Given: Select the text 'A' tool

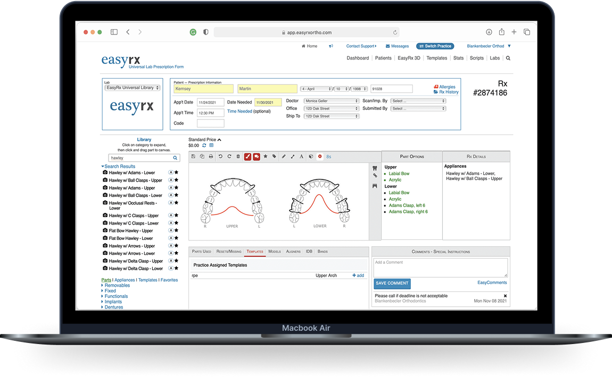Looking at the screenshot, I should (x=301, y=157).
